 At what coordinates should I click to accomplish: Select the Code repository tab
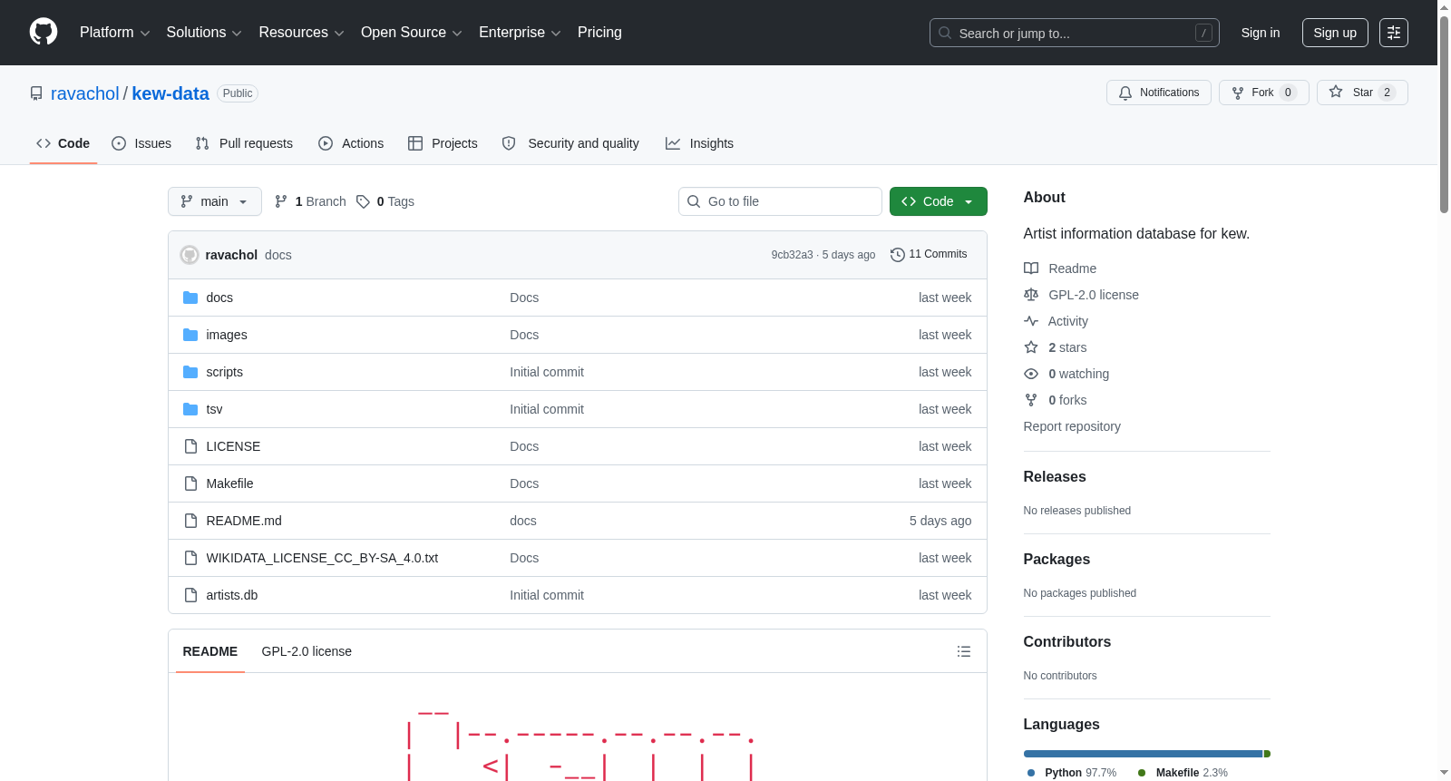[63, 143]
